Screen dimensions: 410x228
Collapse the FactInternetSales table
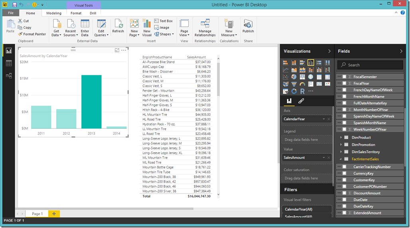click(x=341, y=159)
